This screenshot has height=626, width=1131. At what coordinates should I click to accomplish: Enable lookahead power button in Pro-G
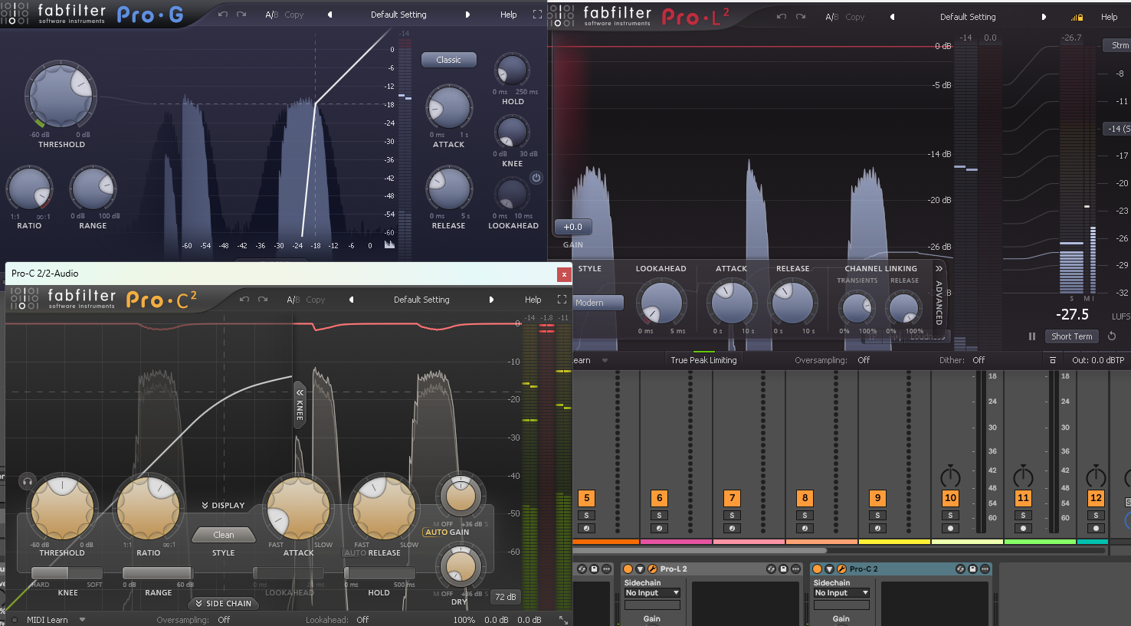536,178
